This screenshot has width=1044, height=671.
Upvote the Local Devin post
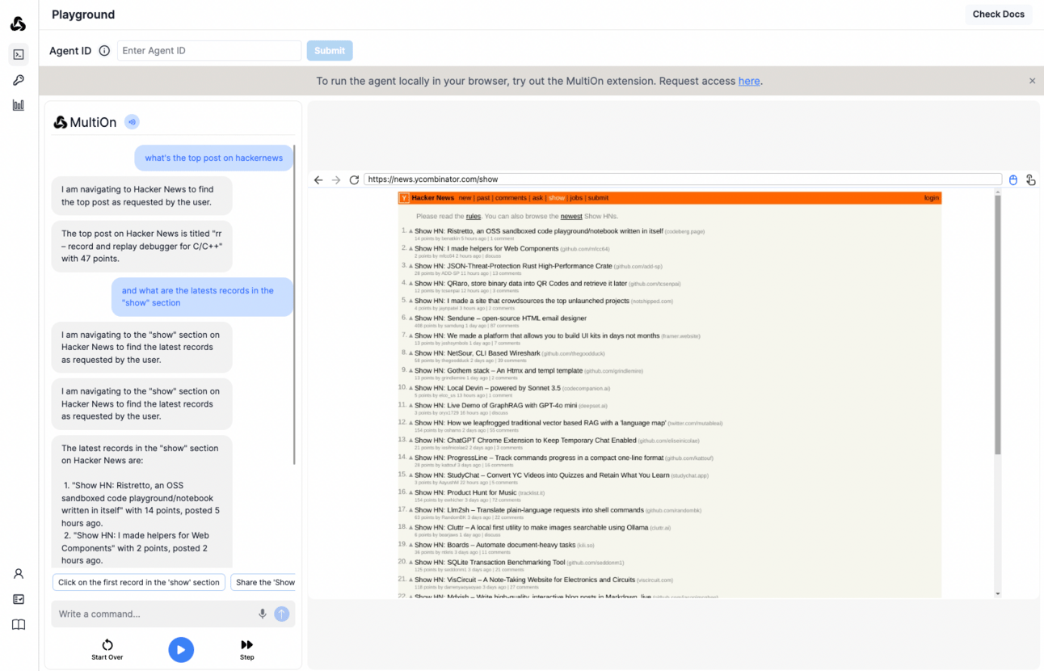pos(410,388)
